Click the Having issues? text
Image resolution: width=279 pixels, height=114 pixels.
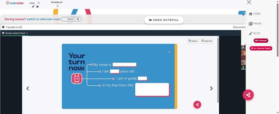point(15,19)
